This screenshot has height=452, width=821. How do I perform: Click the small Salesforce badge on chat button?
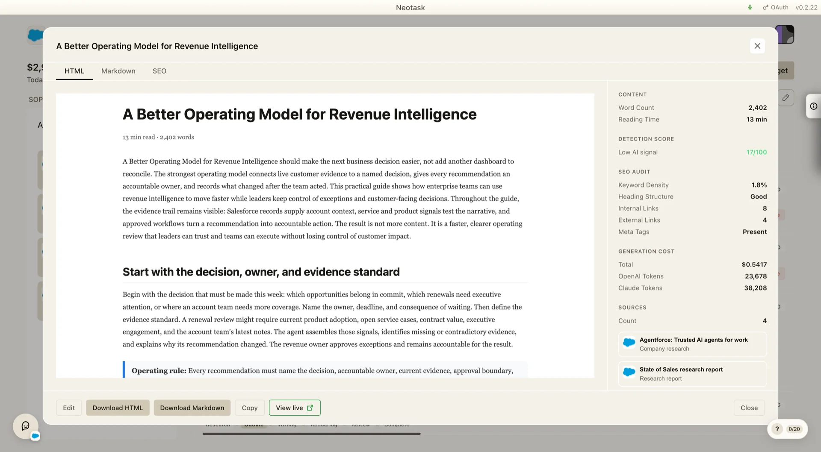(35, 436)
